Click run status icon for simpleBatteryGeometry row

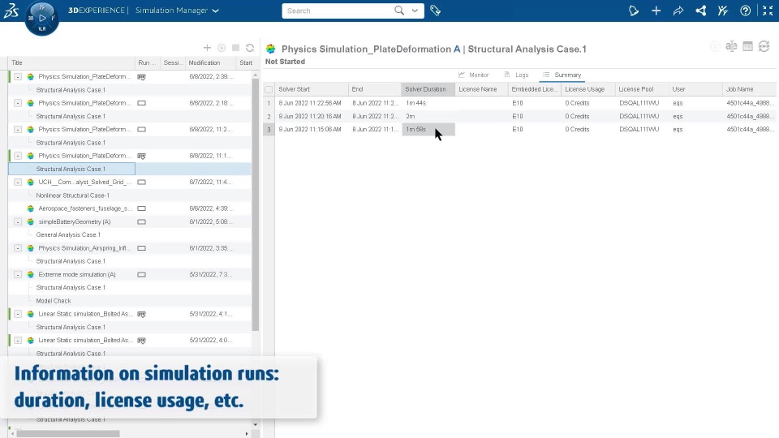pyautogui.click(x=141, y=222)
